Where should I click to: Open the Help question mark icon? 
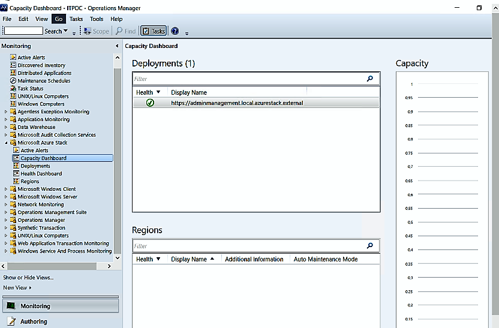tap(175, 31)
